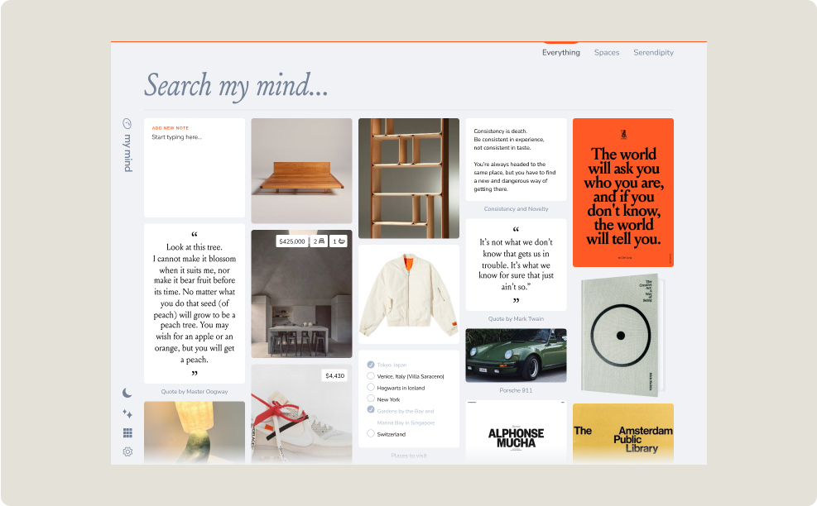This screenshot has height=506, width=817.
Task: Click the bedroom count badge on the house card
Action: (318, 241)
